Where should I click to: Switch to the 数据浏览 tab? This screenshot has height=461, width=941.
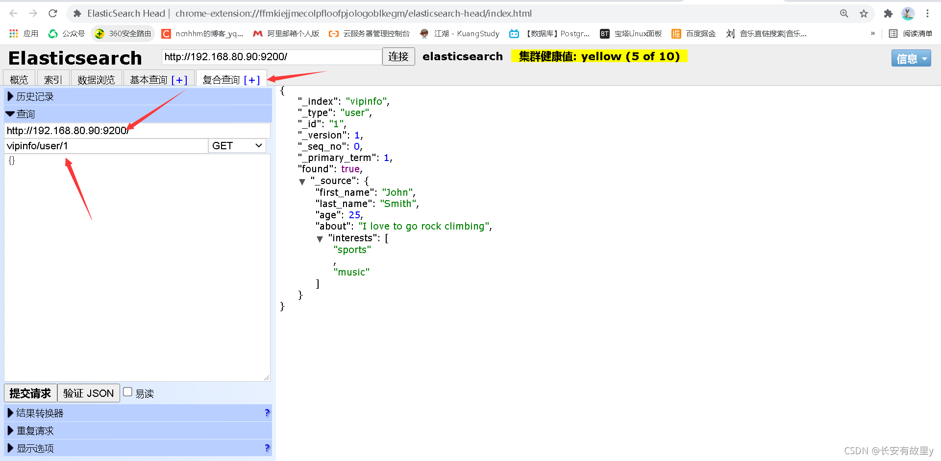click(96, 79)
